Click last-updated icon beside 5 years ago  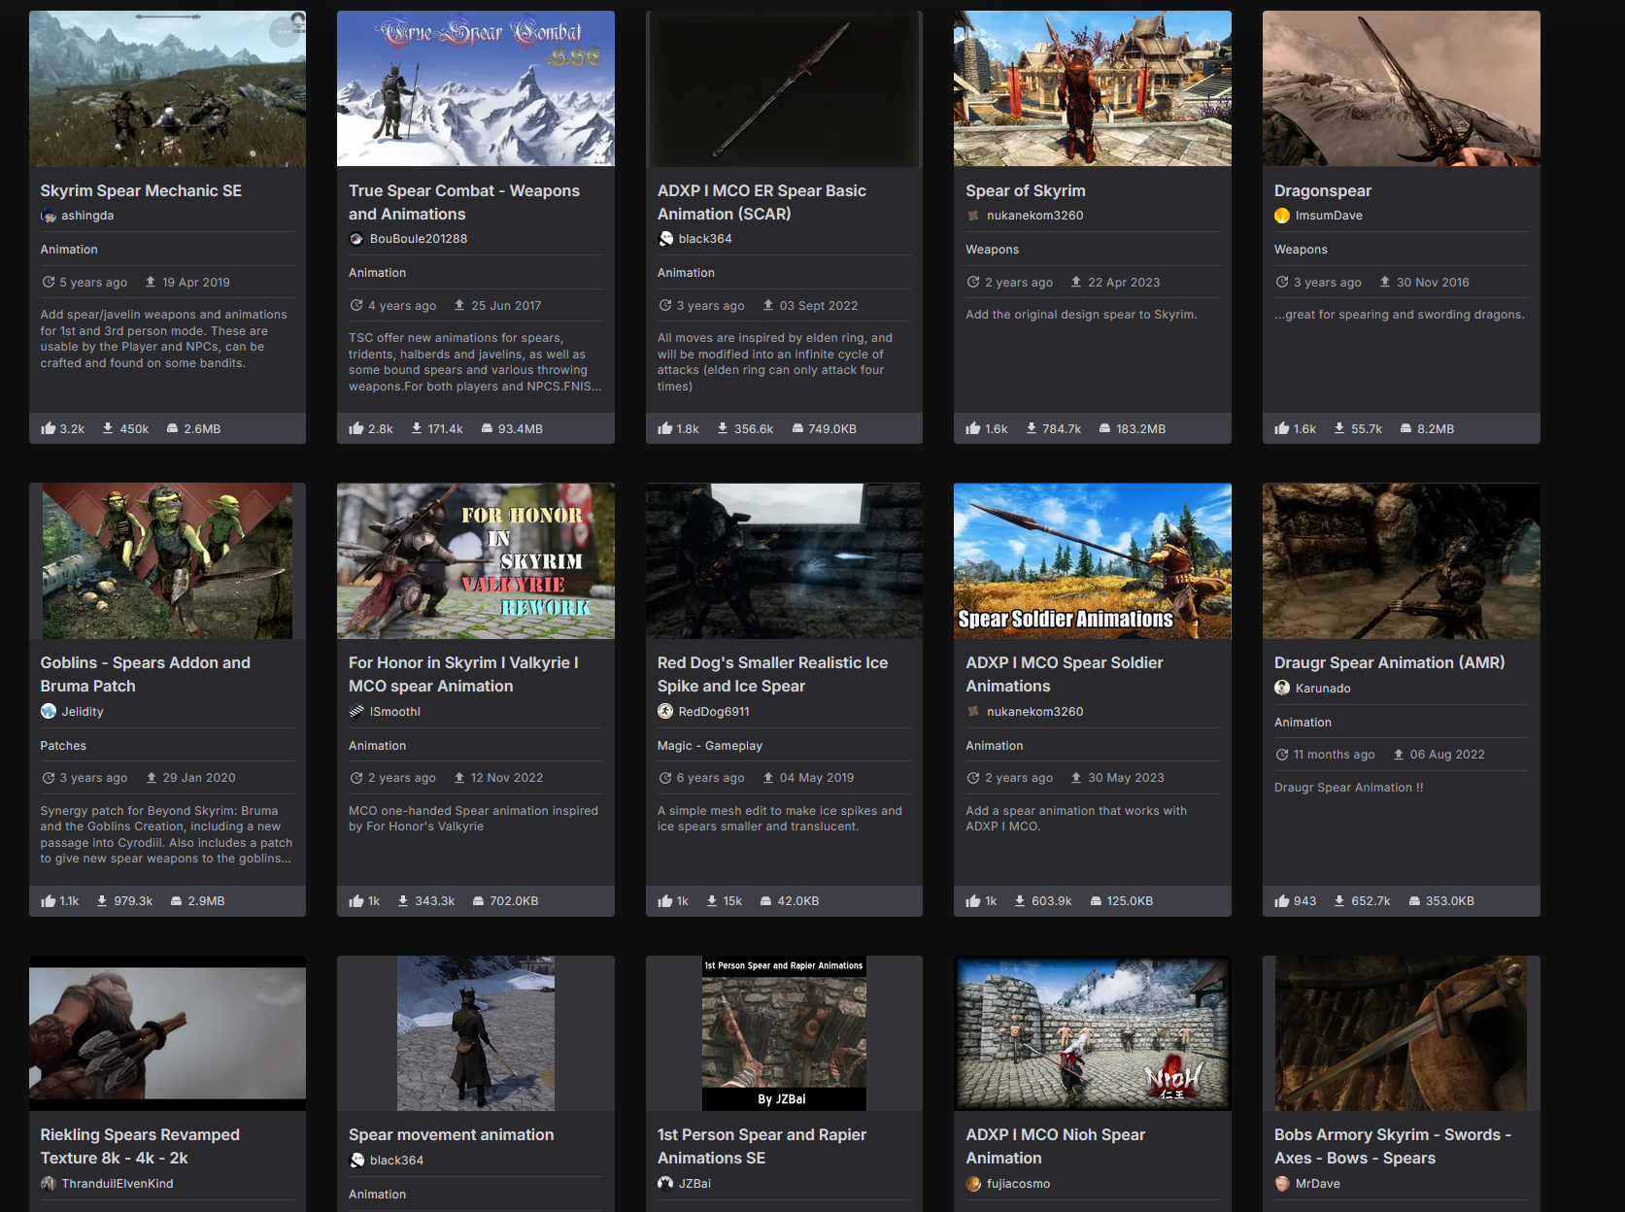49,282
